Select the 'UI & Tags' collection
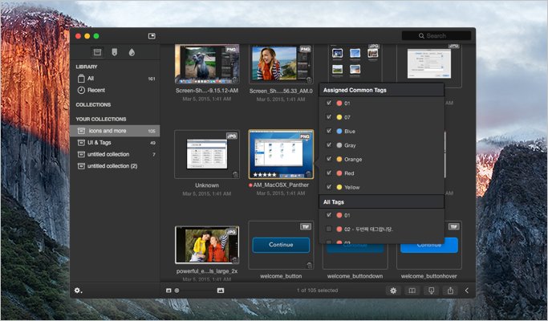 115,143
